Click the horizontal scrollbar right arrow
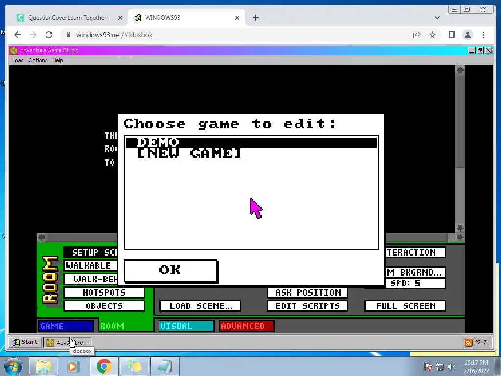501x376 pixels. [x=460, y=237]
